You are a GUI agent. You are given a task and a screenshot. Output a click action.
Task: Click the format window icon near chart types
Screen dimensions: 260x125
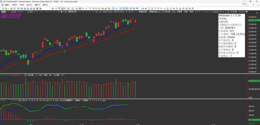(72, 8)
